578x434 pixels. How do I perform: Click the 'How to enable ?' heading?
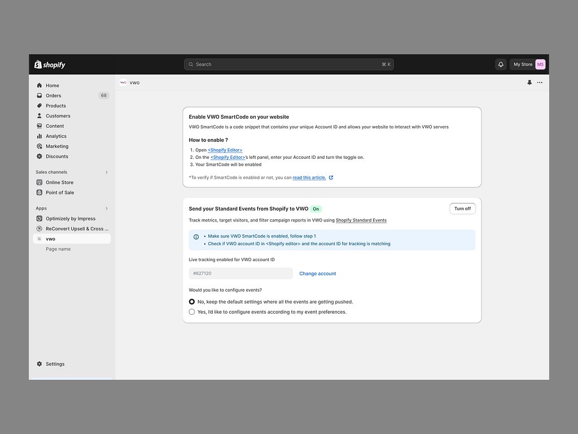pos(208,140)
